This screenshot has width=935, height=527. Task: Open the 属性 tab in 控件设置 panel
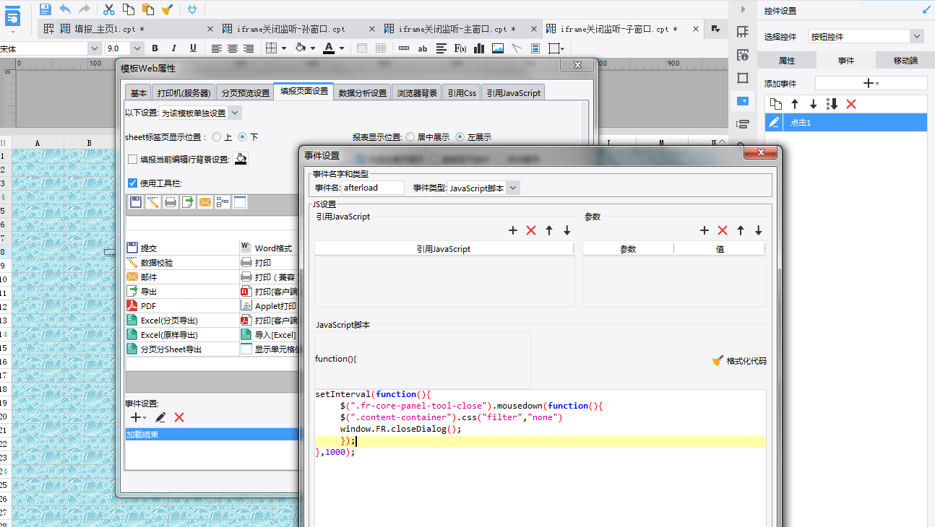[x=786, y=61]
